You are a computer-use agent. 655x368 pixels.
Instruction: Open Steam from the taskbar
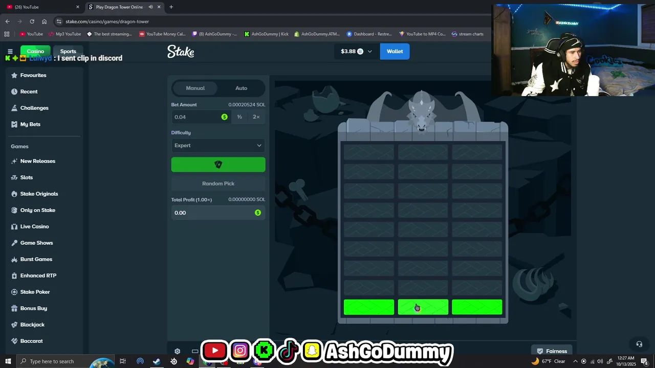(157, 361)
